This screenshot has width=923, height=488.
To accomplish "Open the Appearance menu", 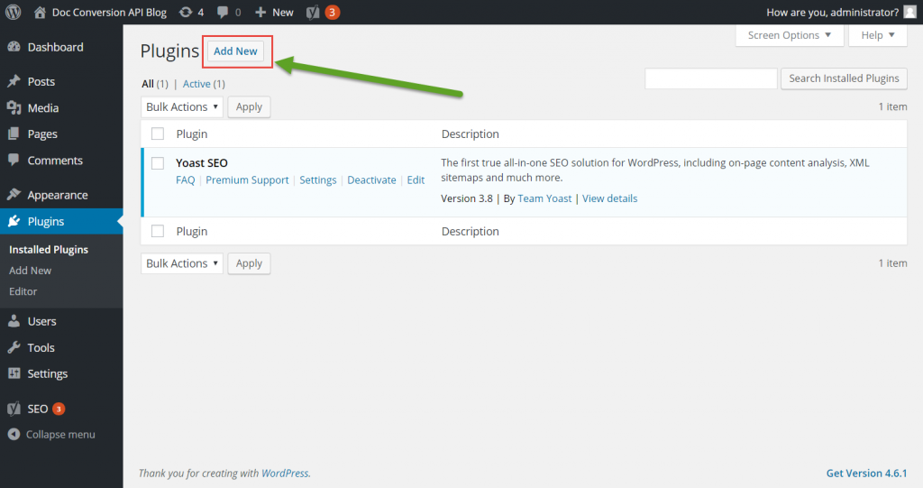I will click(58, 195).
